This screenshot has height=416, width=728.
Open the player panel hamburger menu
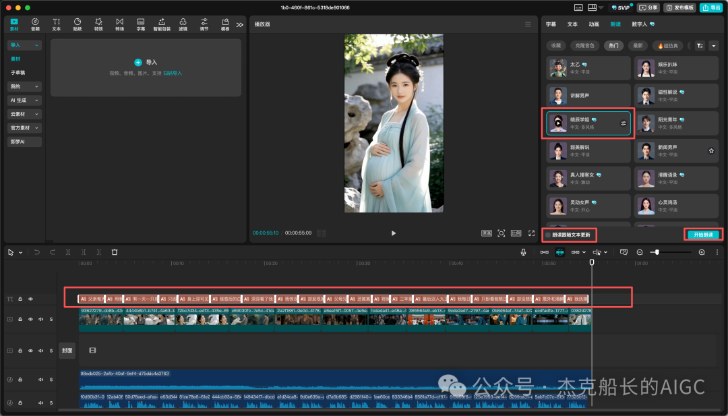click(x=528, y=24)
